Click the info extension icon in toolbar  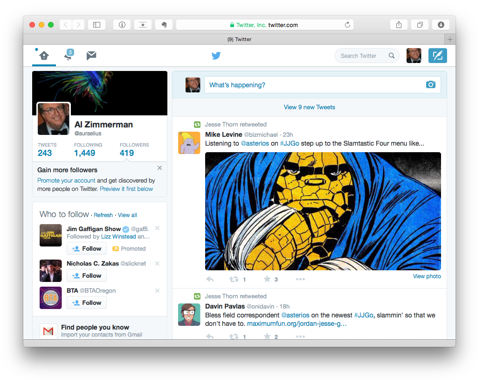pyautogui.click(x=122, y=25)
